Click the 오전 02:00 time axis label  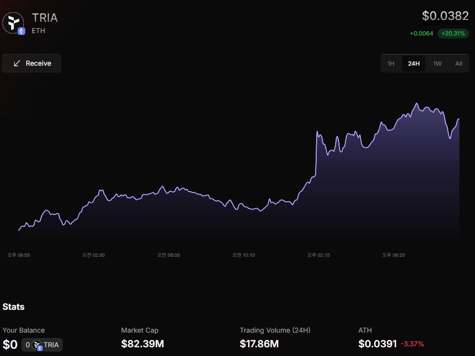click(x=94, y=255)
